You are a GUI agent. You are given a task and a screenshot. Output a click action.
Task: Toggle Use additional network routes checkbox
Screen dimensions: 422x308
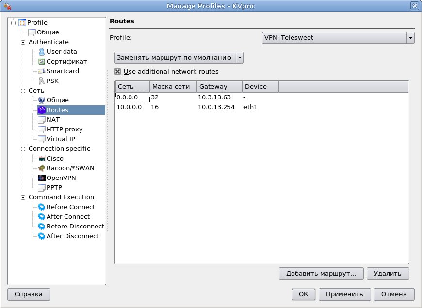point(117,72)
